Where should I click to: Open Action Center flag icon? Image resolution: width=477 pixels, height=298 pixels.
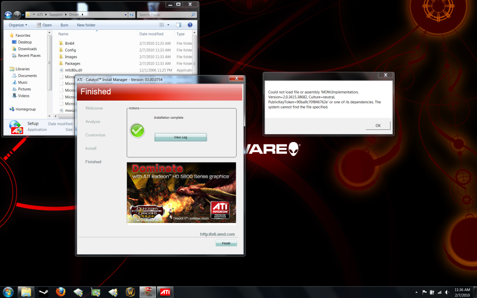tap(424, 292)
